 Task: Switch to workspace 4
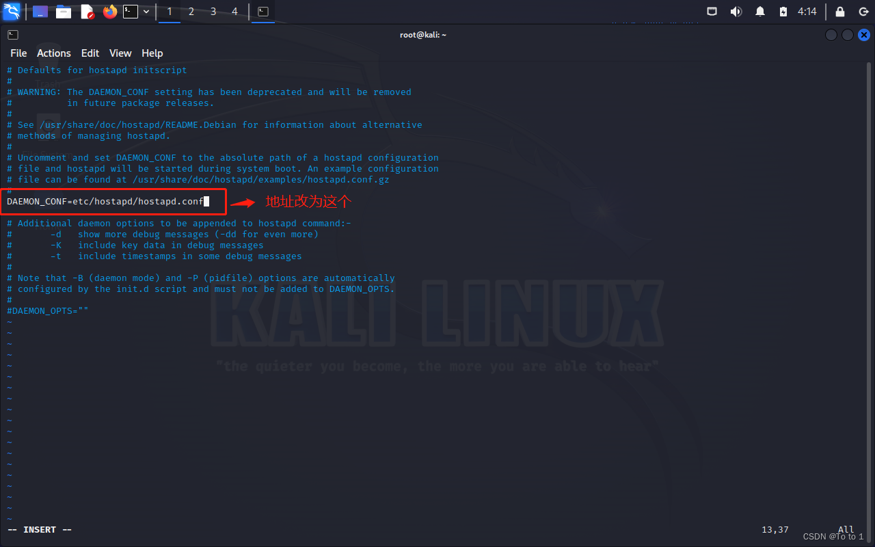(234, 11)
